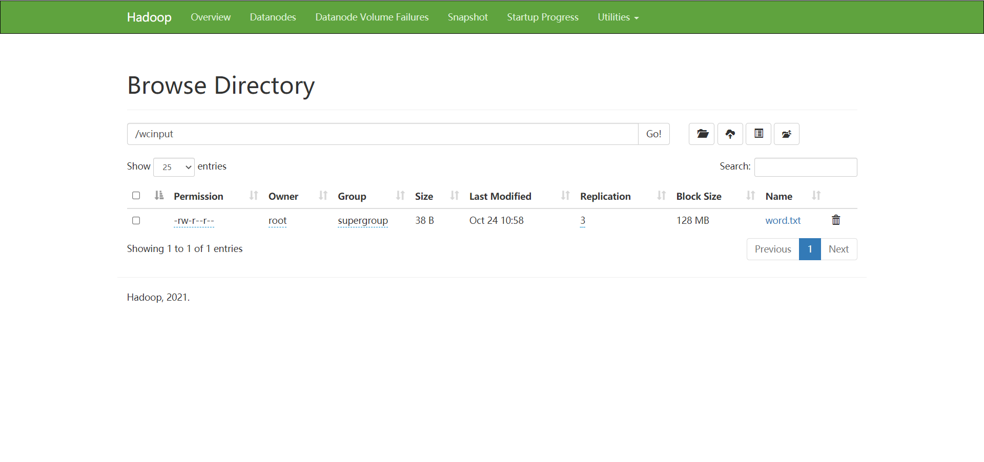984x462 pixels.
Task: Click the Owner column header
Action: [x=283, y=196]
